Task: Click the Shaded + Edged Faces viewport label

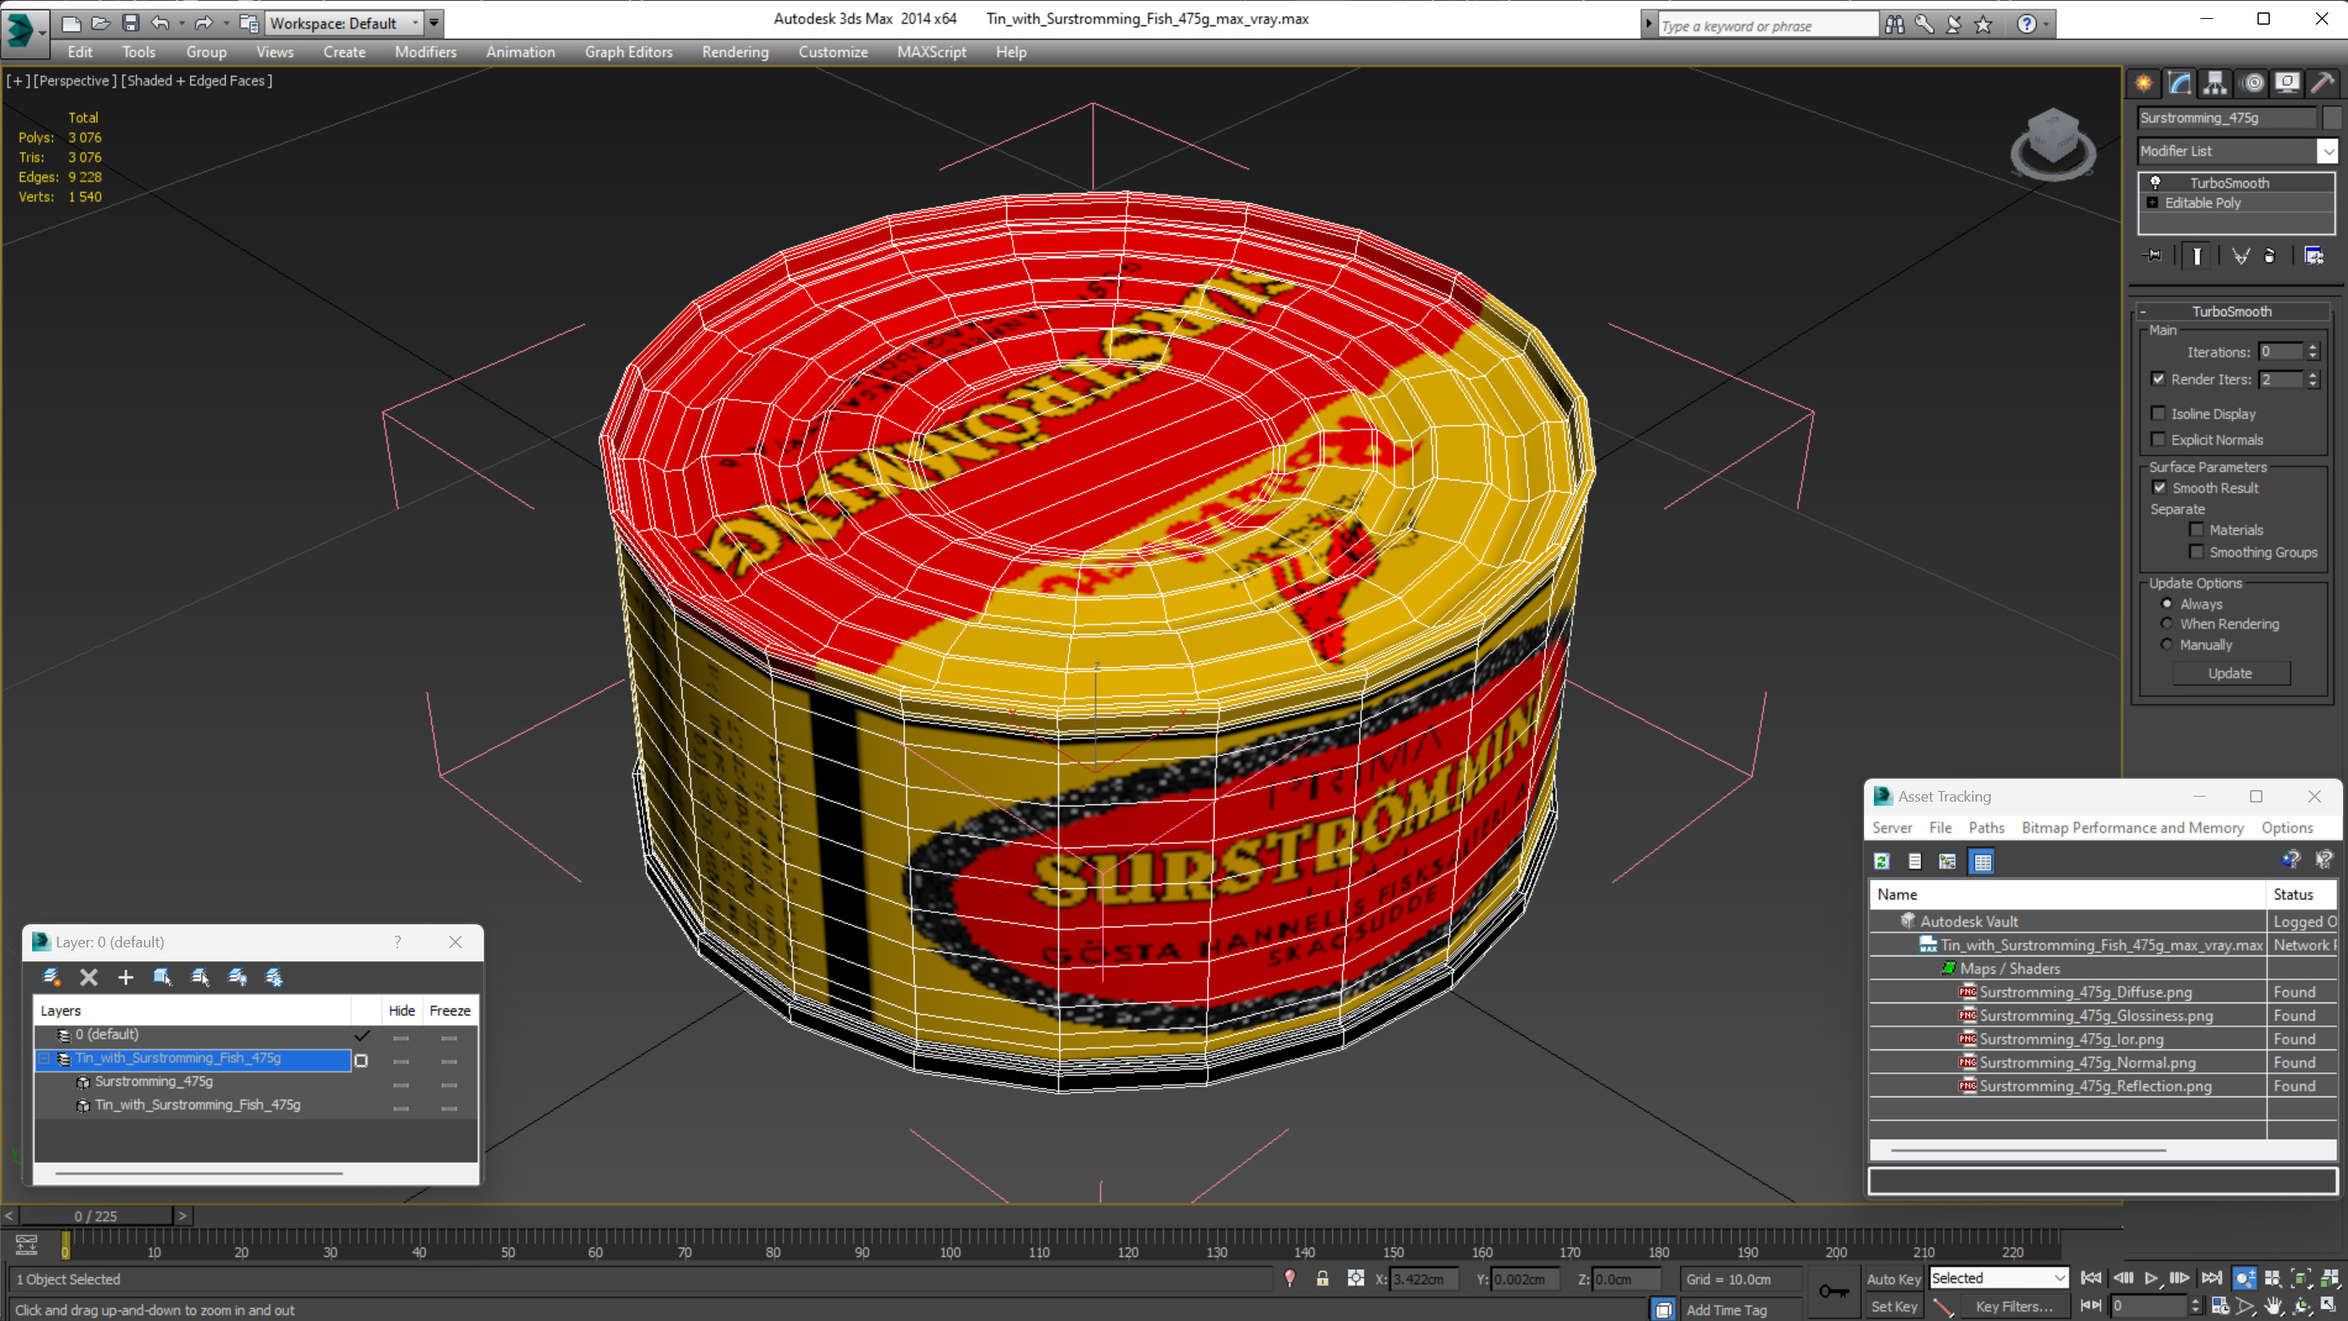Action: tap(196, 81)
